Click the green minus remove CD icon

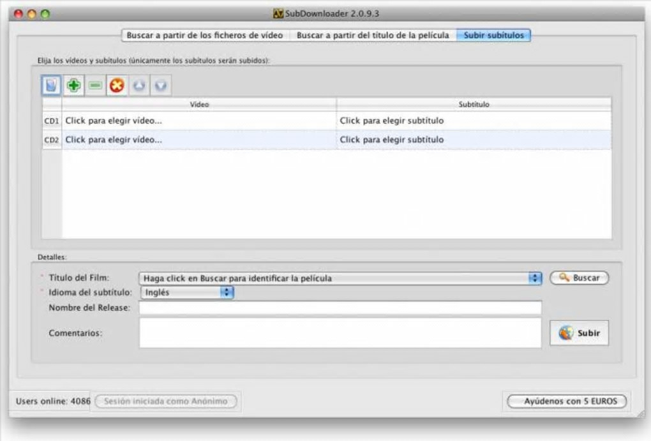pos(95,86)
